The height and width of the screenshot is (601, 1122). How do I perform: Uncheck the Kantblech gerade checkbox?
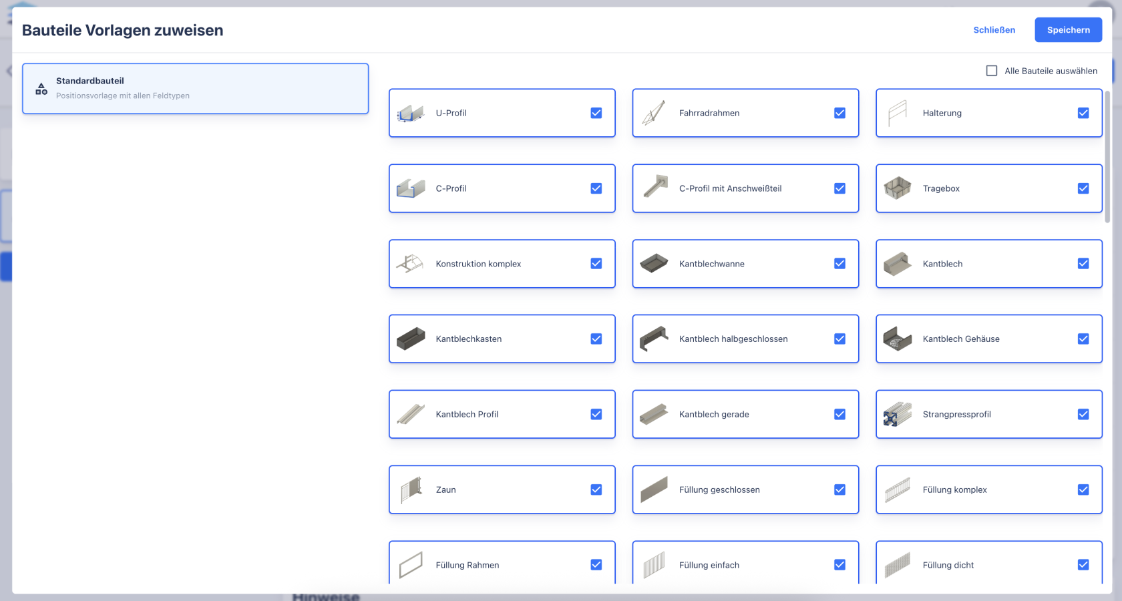click(x=839, y=414)
